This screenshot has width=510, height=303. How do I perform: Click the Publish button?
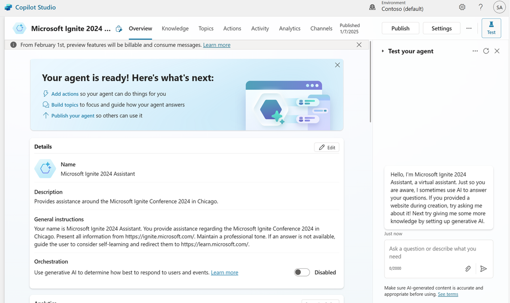click(400, 28)
